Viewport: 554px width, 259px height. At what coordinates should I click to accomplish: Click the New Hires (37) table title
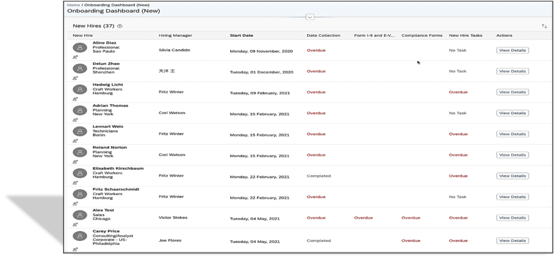[94, 26]
